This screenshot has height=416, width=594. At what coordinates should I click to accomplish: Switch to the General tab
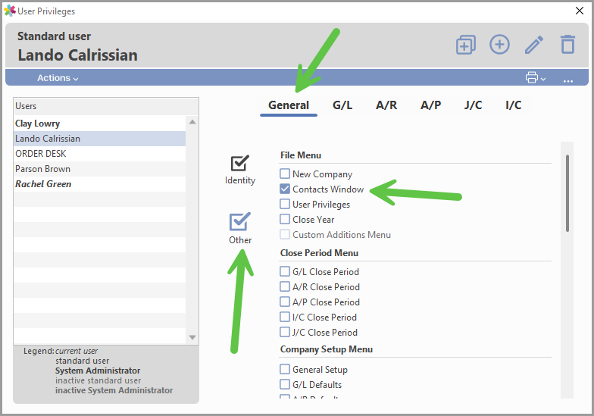click(289, 105)
